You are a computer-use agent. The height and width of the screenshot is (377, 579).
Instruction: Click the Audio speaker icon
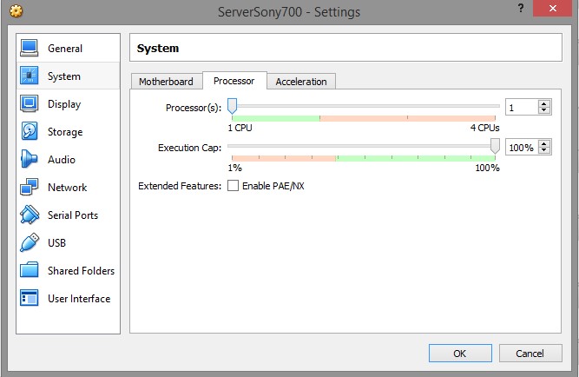coord(29,159)
